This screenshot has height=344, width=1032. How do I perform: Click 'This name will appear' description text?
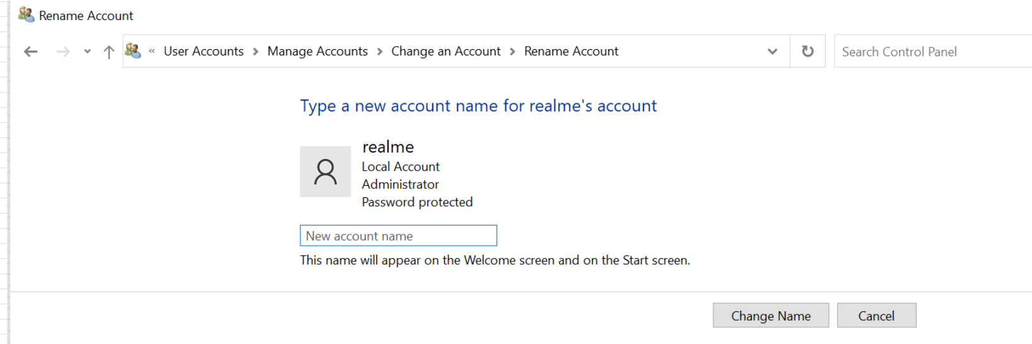495,260
